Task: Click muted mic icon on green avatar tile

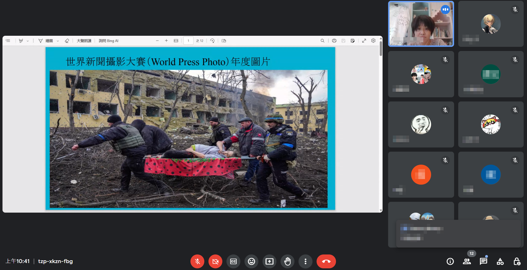Action: point(515,60)
